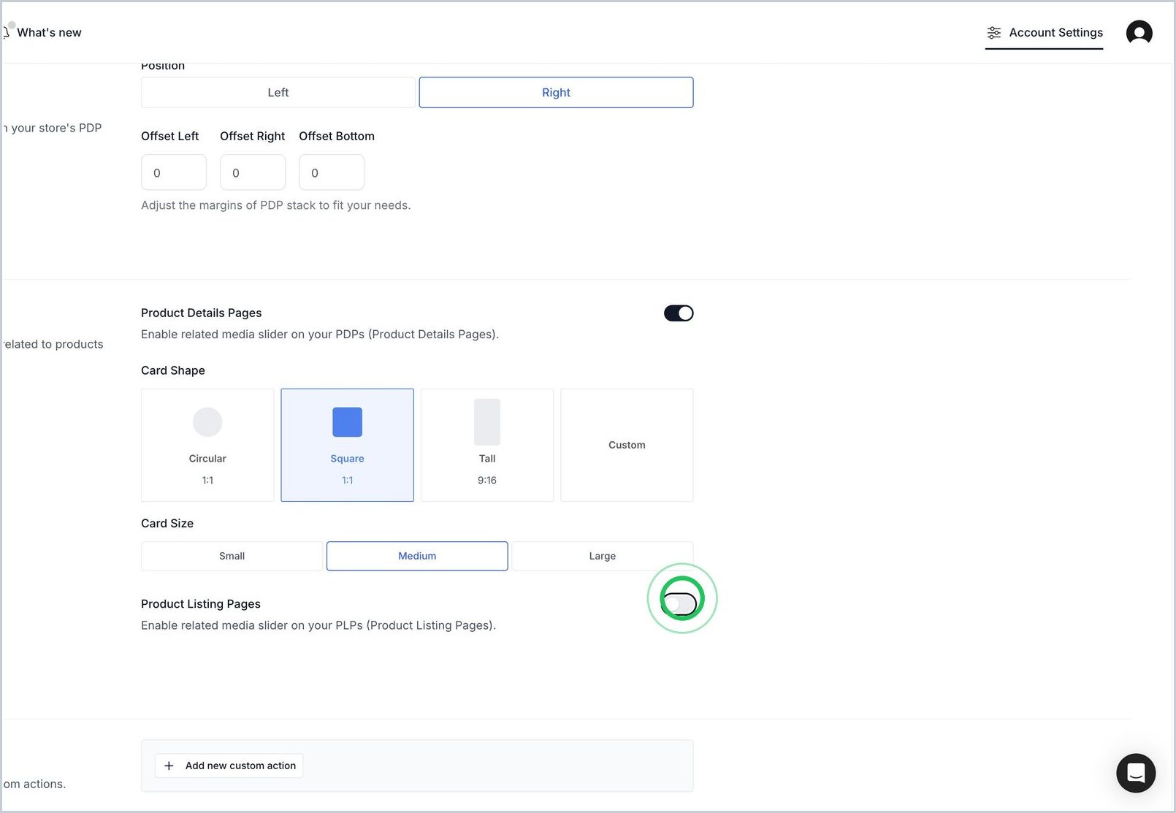Image resolution: width=1176 pixels, height=813 pixels.
Task: Set position to Left
Action: [278, 93]
